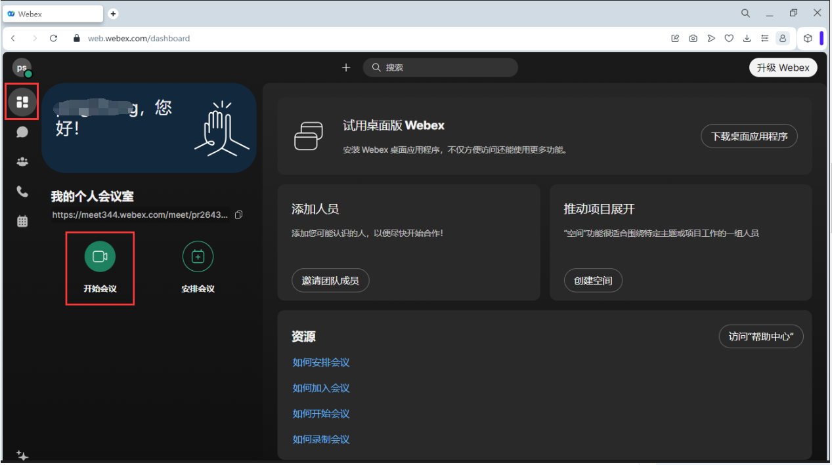
Task: Click the cube extensions icon in browser
Action: pyautogui.click(x=808, y=39)
